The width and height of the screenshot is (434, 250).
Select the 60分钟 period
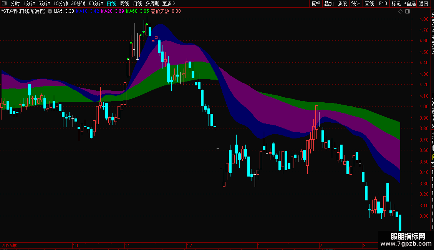pos(96,3)
